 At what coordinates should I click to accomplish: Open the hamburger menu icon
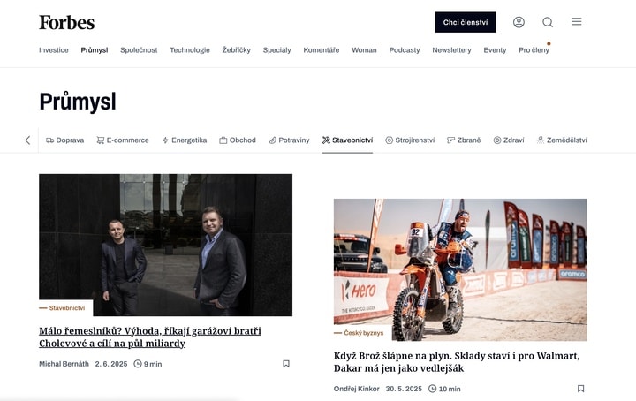[577, 21]
